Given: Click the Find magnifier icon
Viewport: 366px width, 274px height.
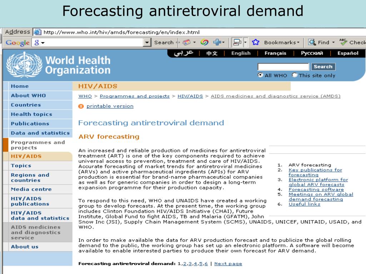Looking at the screenshot, I should [312, 42].
